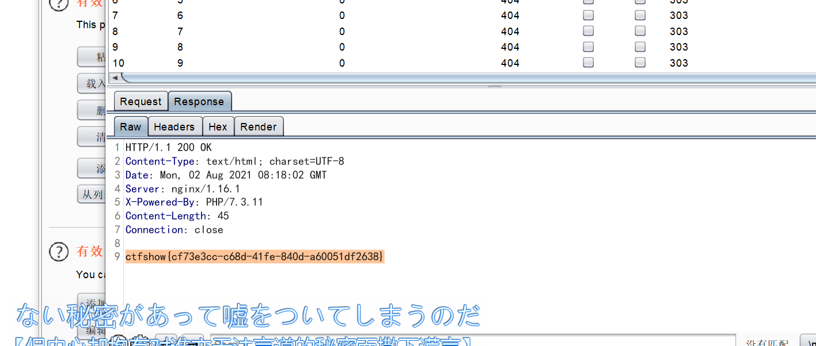816x346 pixels.
Task: Click the 从列 add-from-list button
Action: 93,194
